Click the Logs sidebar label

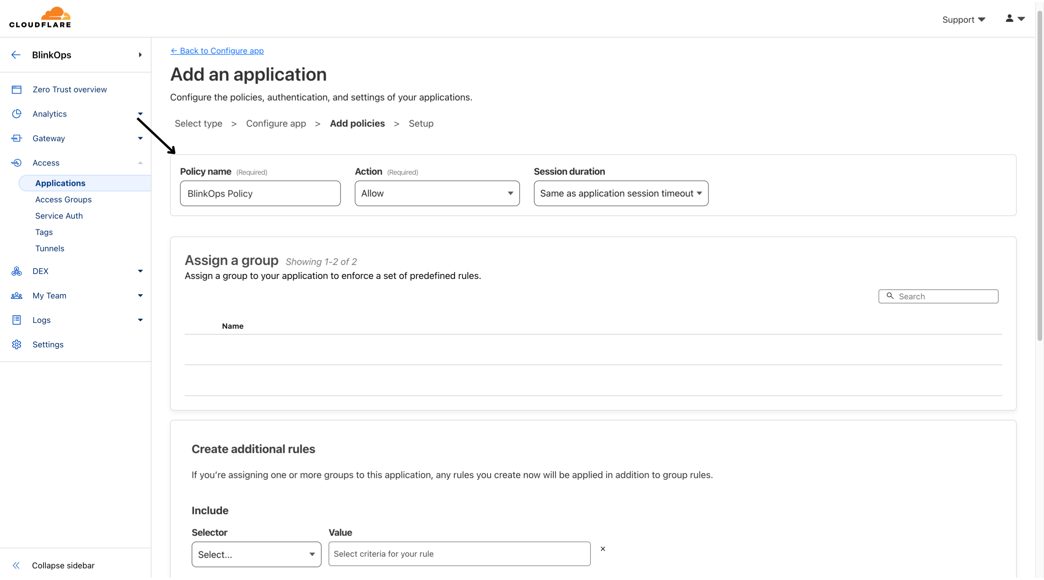tap(41, 320)
